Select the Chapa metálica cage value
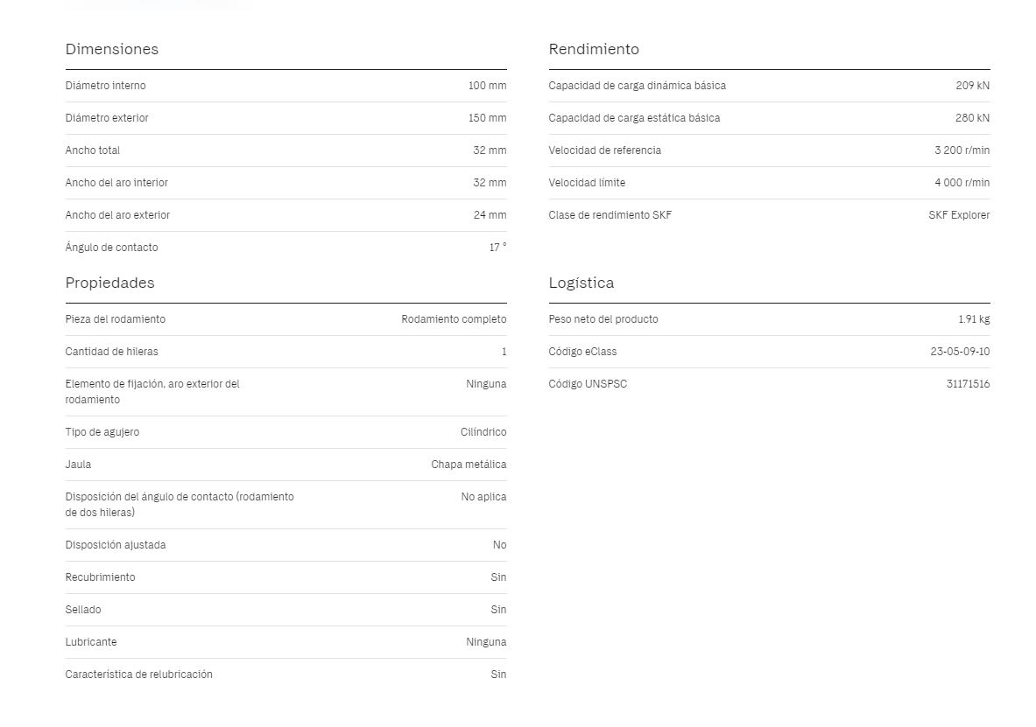 [469, 465]
